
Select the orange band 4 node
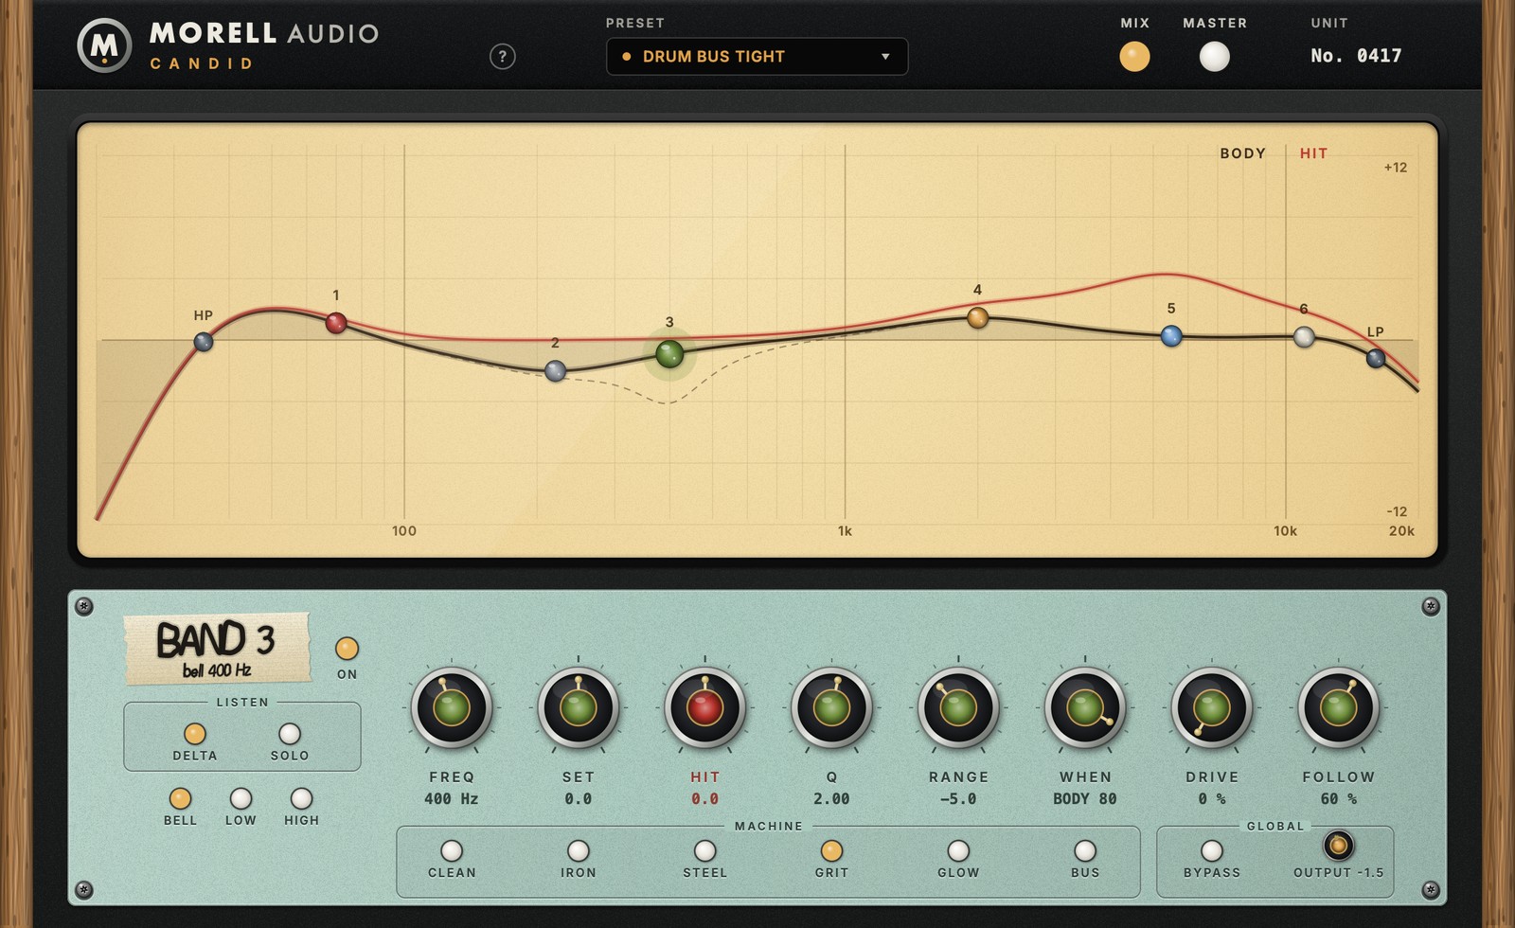point(978,317)
